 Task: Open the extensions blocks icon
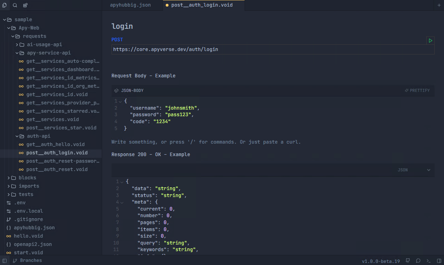tap(25, 5)
